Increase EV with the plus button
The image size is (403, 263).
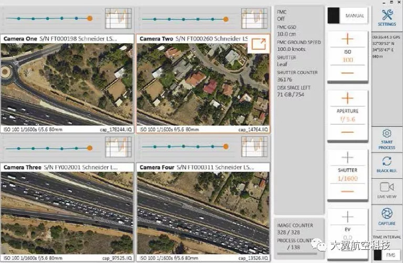[x=347, y=216]
